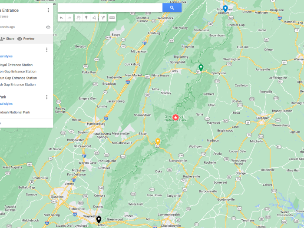304x228 pixels.
Task: Click inside the map search box
Action: (x=110, y=7)
